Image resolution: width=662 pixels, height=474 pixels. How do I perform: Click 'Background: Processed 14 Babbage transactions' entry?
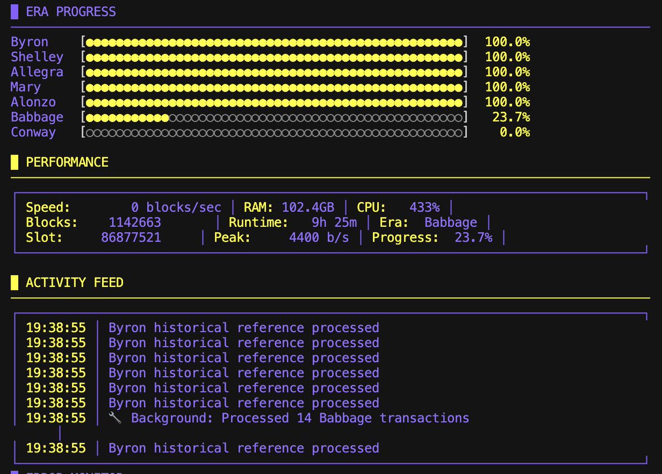300,418
